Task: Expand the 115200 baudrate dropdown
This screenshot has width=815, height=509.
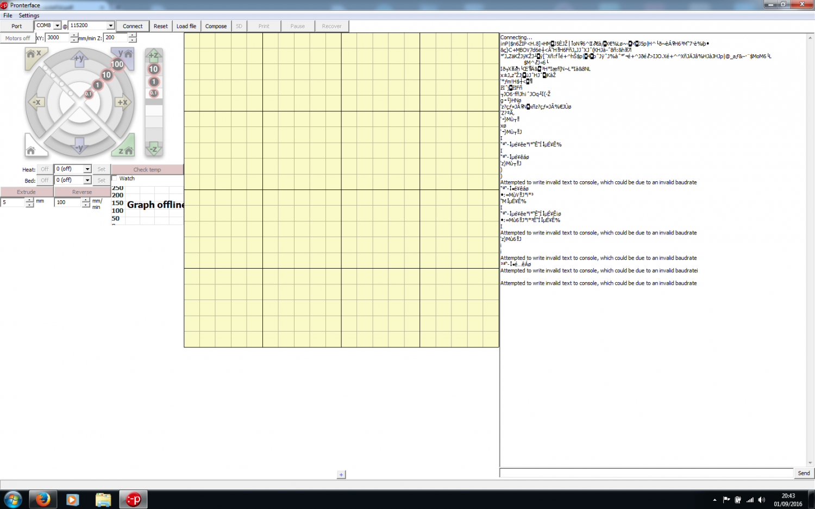Action: 110,26
